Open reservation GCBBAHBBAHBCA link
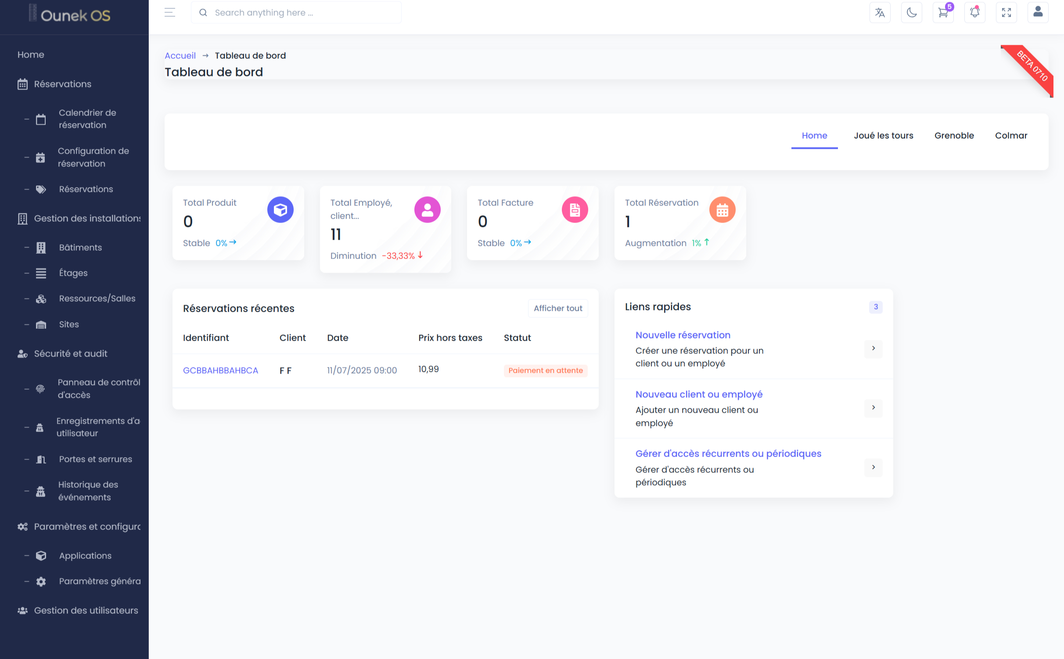This screenshot has width=1064, height=659. [220, 371]
